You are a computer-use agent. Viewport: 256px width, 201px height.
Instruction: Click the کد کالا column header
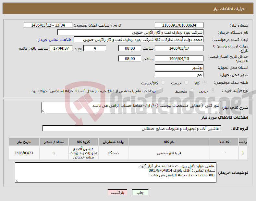[224, 142]
